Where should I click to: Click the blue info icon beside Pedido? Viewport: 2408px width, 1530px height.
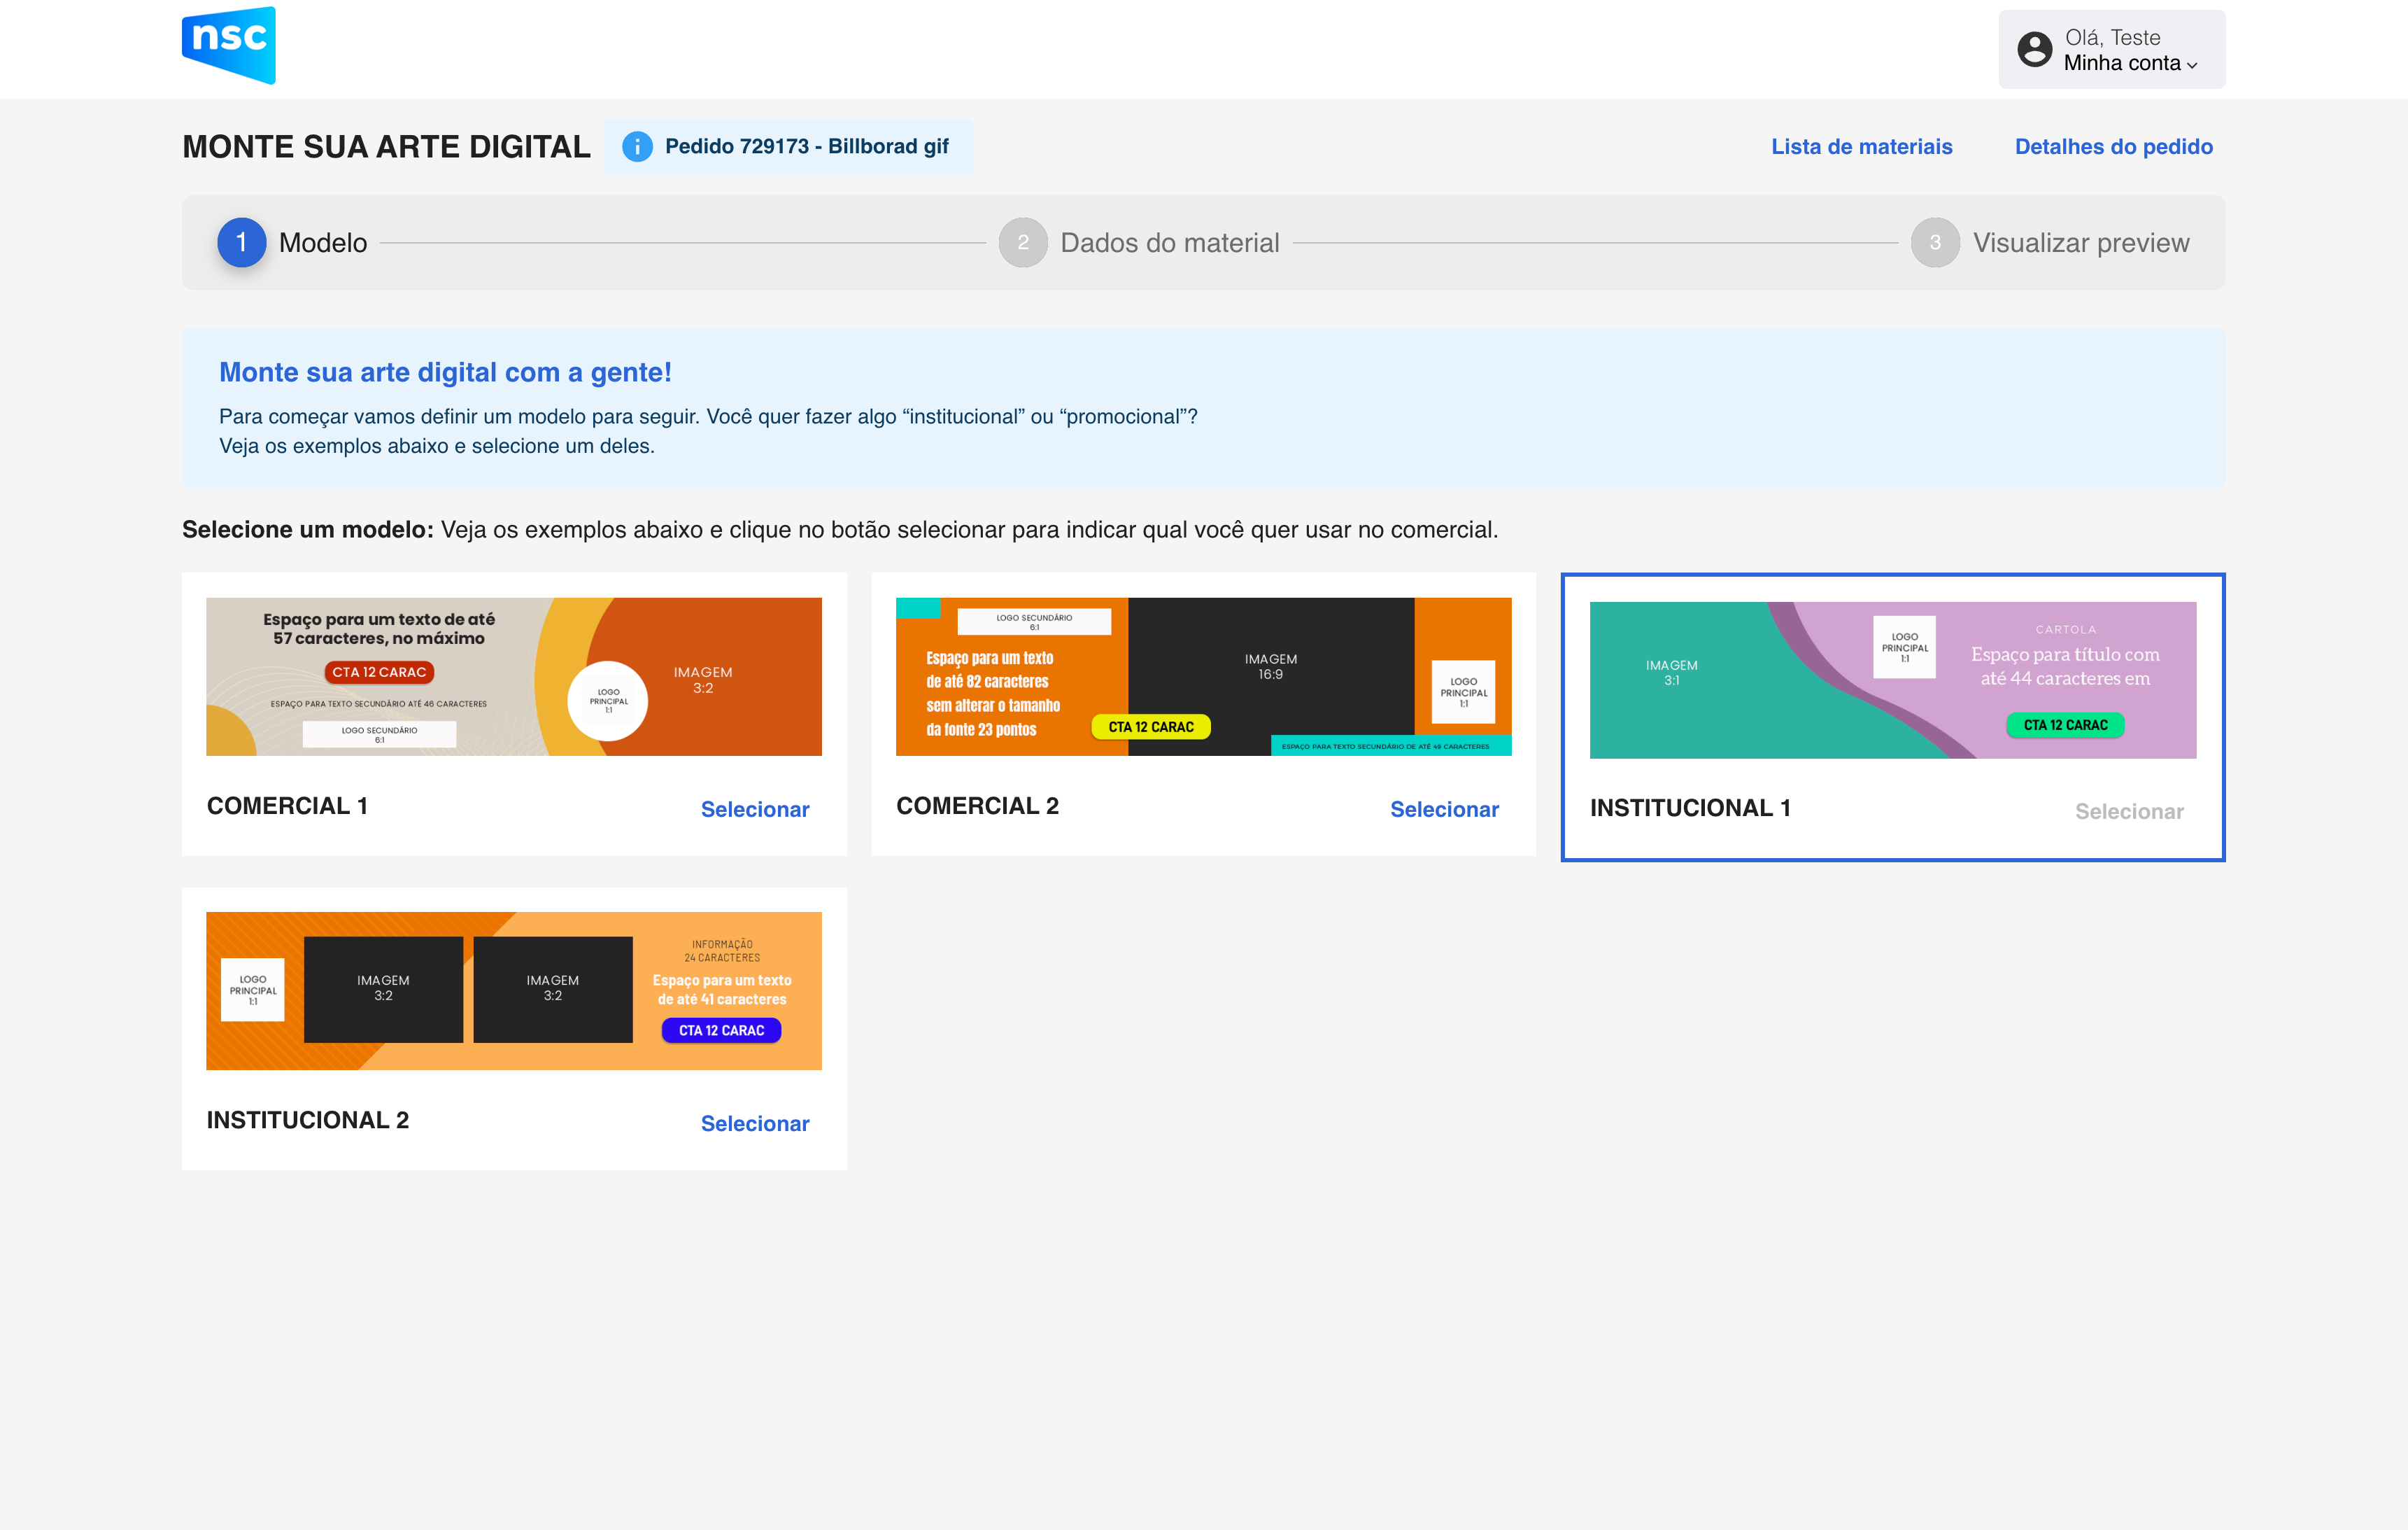[637, 147]
